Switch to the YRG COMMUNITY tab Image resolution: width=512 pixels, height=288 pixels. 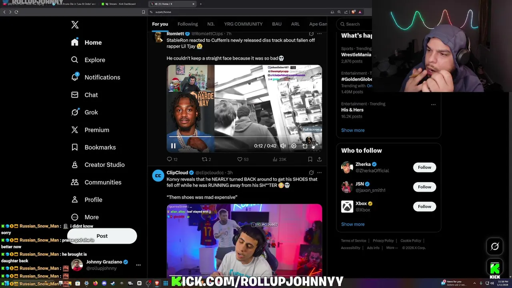click(x=243, y=24)
